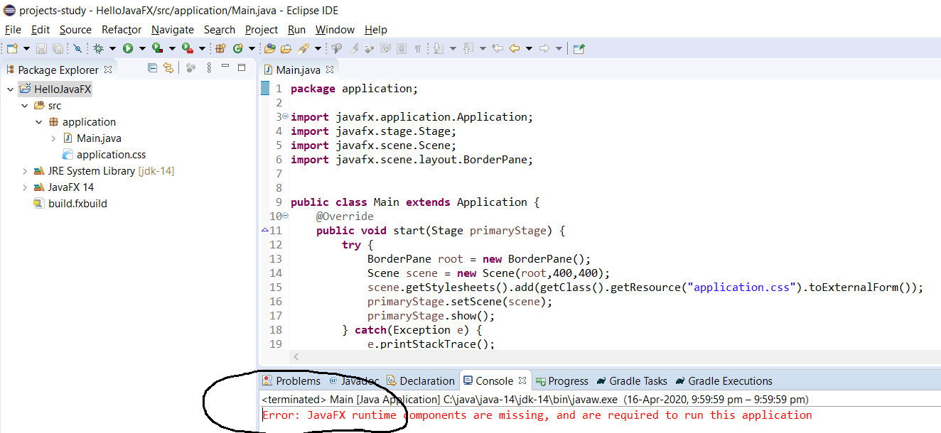Click the Open Task folder icon
The image size is (941, 433).
pyautogui.click(x=286, y=48)
